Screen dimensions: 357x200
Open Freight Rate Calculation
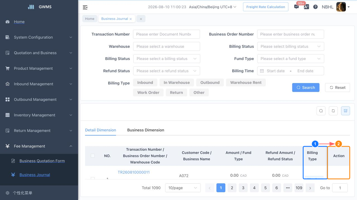266,7
